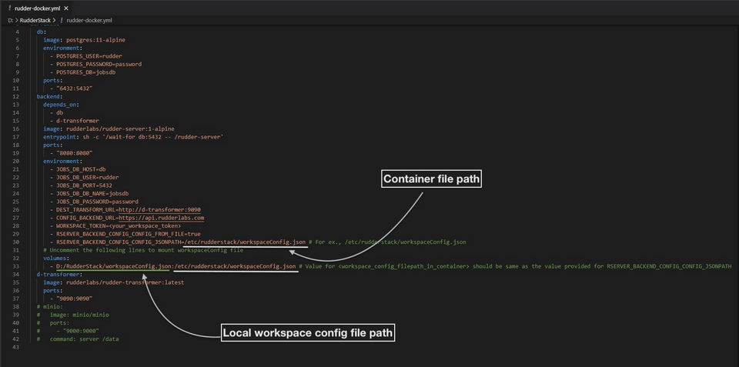
Task: Follow the https://api.rudderlabs.com link
Action: click(161, 218)
